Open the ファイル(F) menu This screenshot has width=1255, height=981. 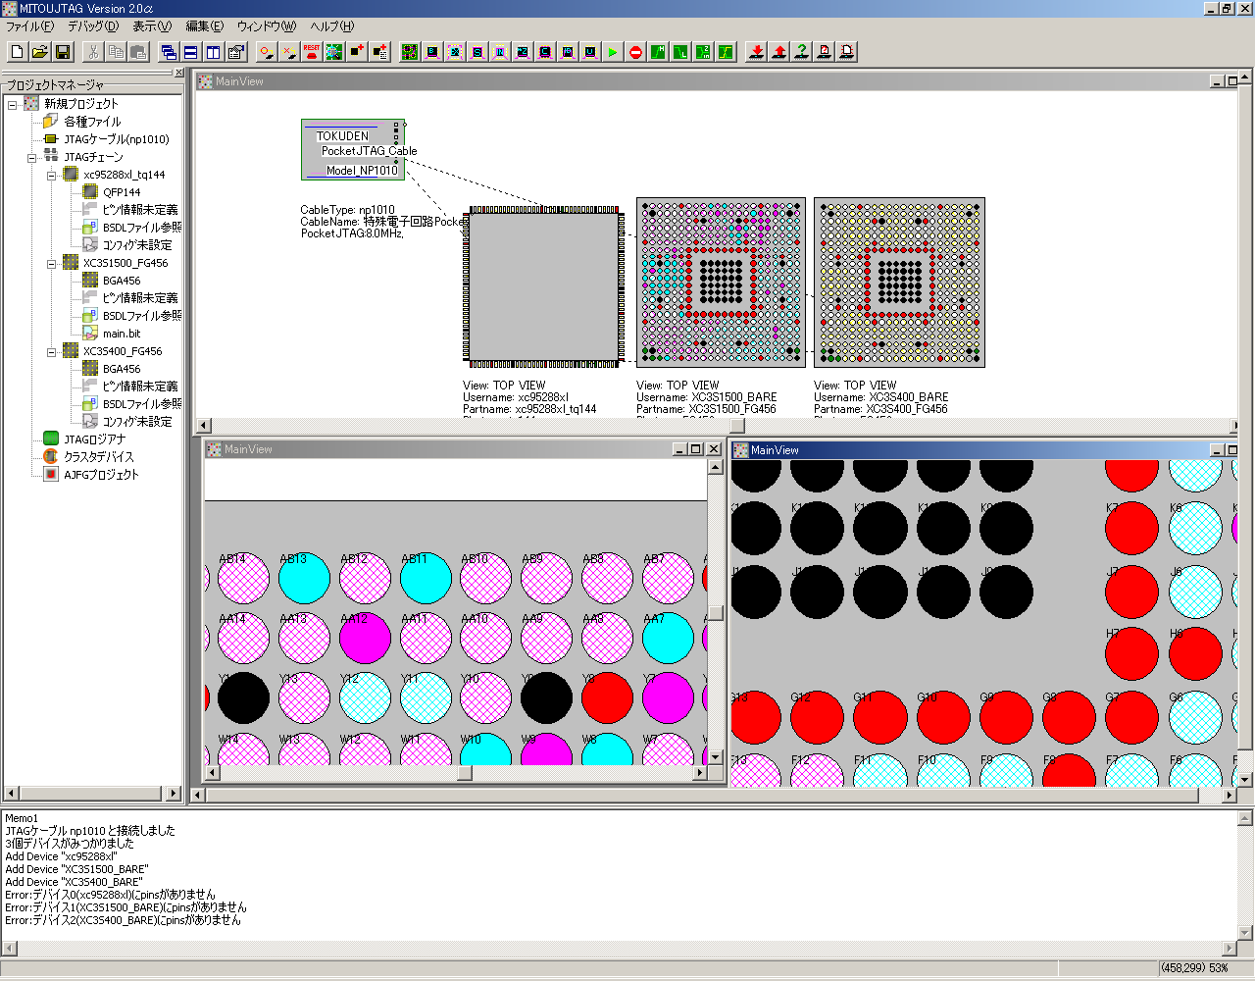point(29,26)
